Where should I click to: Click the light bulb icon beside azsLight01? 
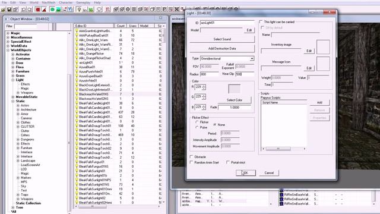click(x=77, y=62)
